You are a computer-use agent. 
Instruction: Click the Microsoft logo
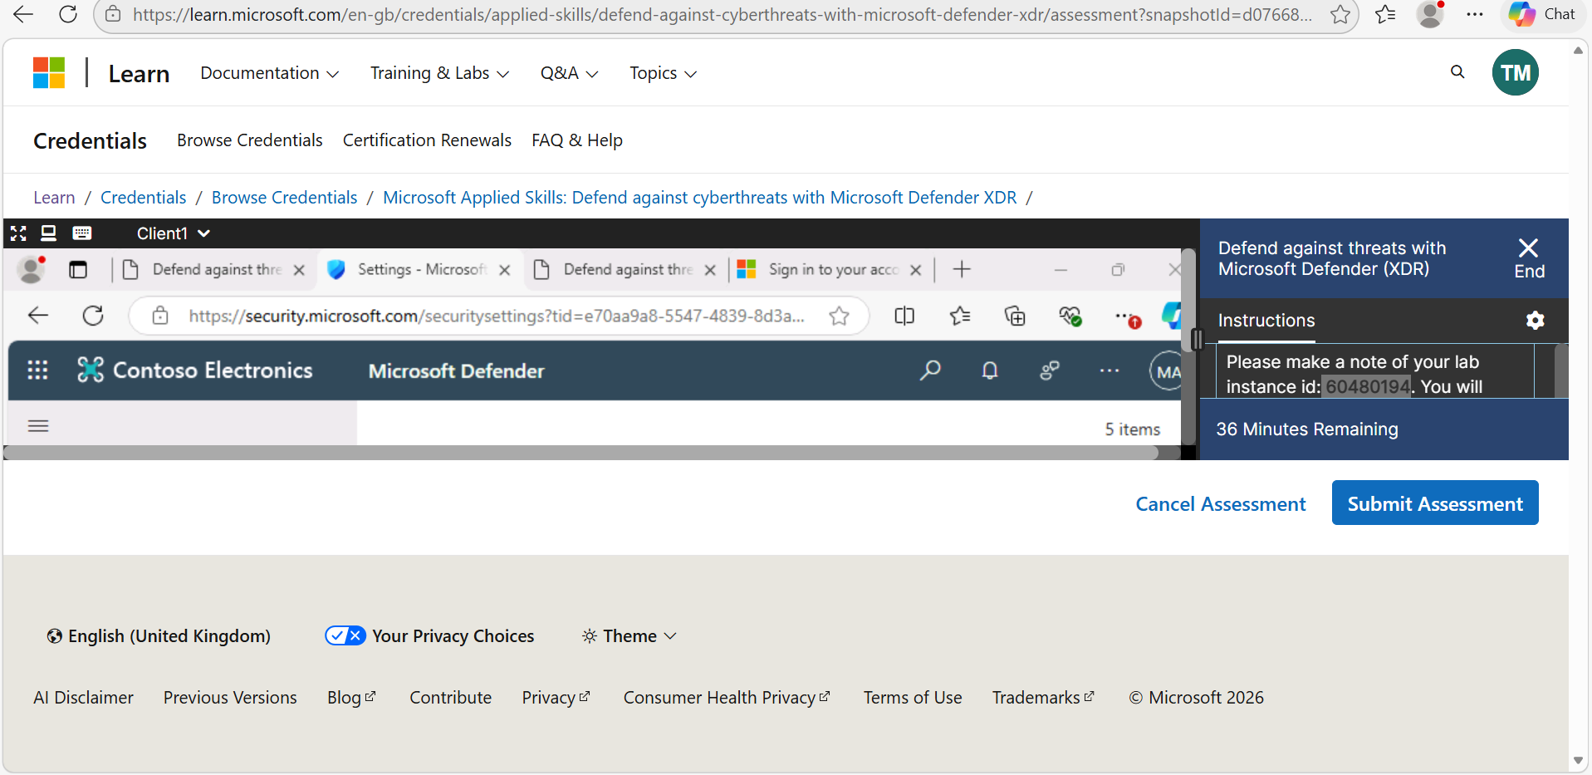point(49,73)
